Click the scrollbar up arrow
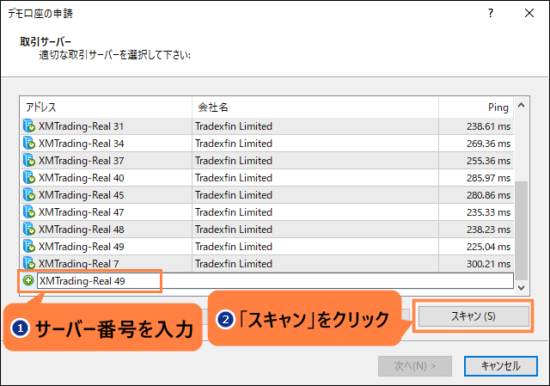550x386 pixels. click(x=522, y=105)
